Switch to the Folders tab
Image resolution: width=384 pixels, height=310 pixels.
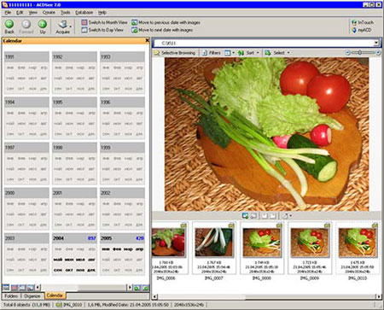[x=11, y=295]
